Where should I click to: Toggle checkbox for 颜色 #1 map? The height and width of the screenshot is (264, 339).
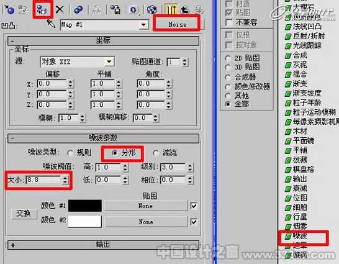click(x=194, y=206)
